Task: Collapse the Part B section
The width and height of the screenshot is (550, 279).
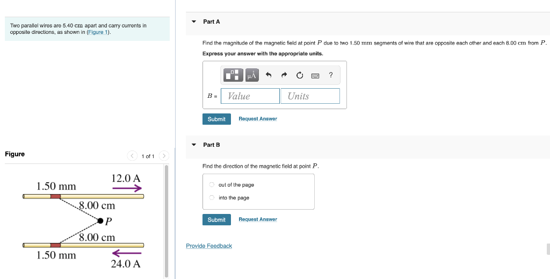Action: coord(194,145)
